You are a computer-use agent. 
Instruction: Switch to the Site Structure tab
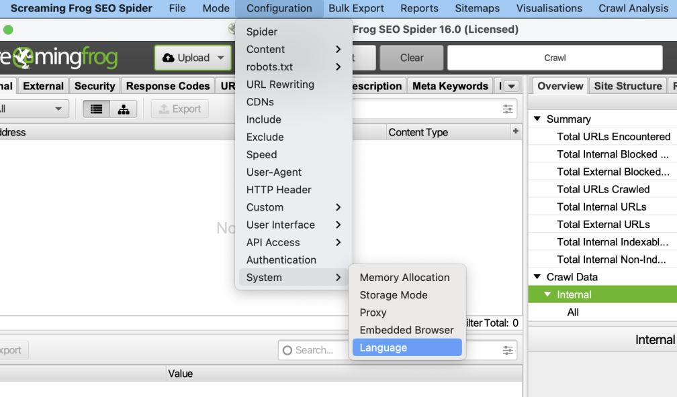pos(628,87)
